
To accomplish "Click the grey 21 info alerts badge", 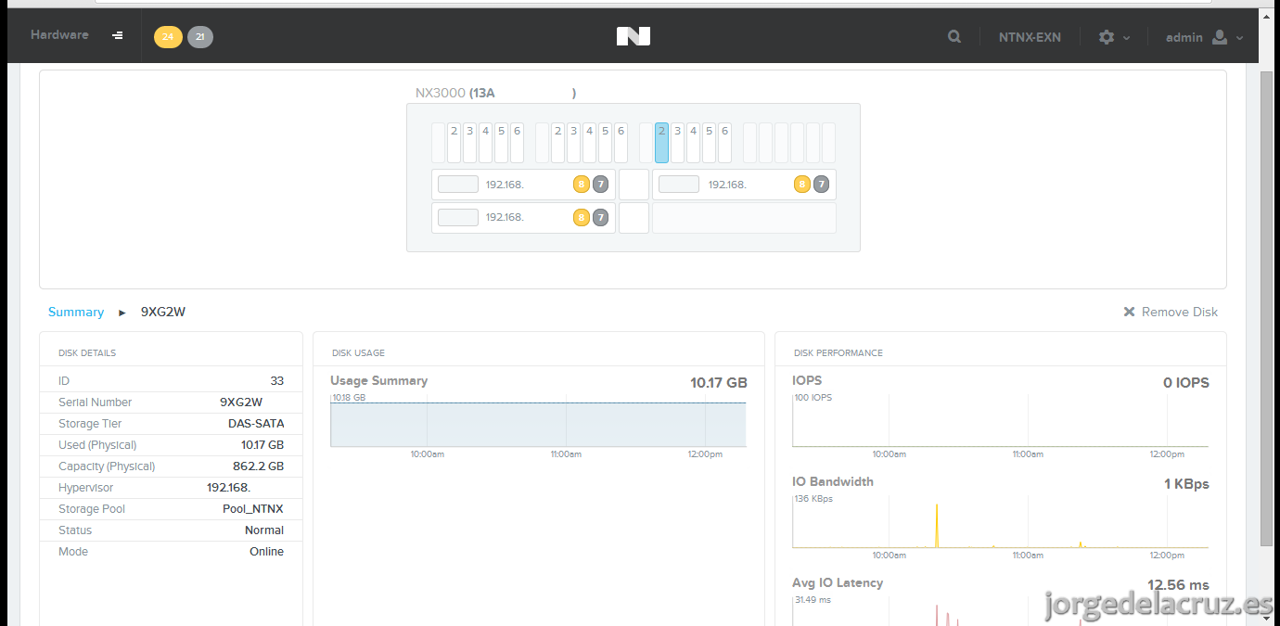I will (x=200, y=37).
